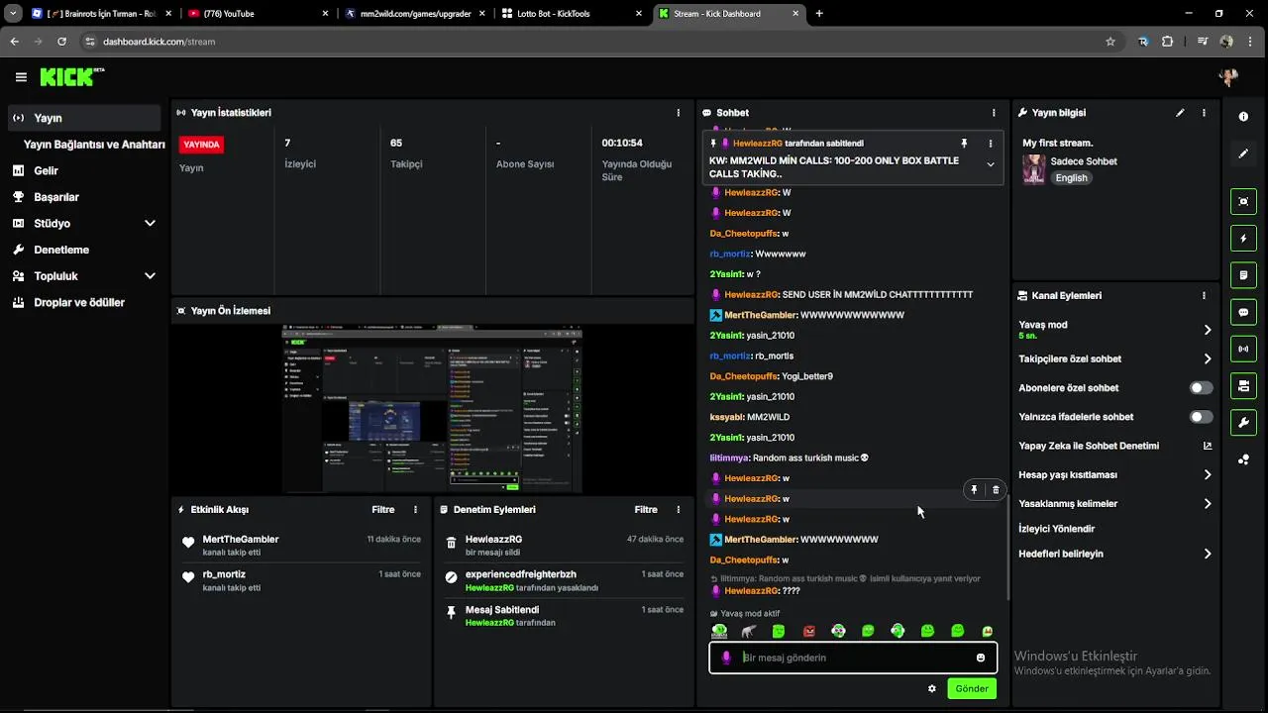1268x713 pixels.
Task: Select Yayın in the left sidebar
Action: 84,118
